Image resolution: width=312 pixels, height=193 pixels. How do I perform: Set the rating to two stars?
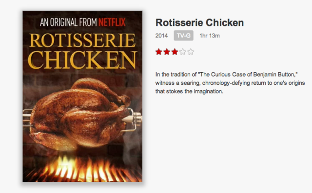[167, 52]
